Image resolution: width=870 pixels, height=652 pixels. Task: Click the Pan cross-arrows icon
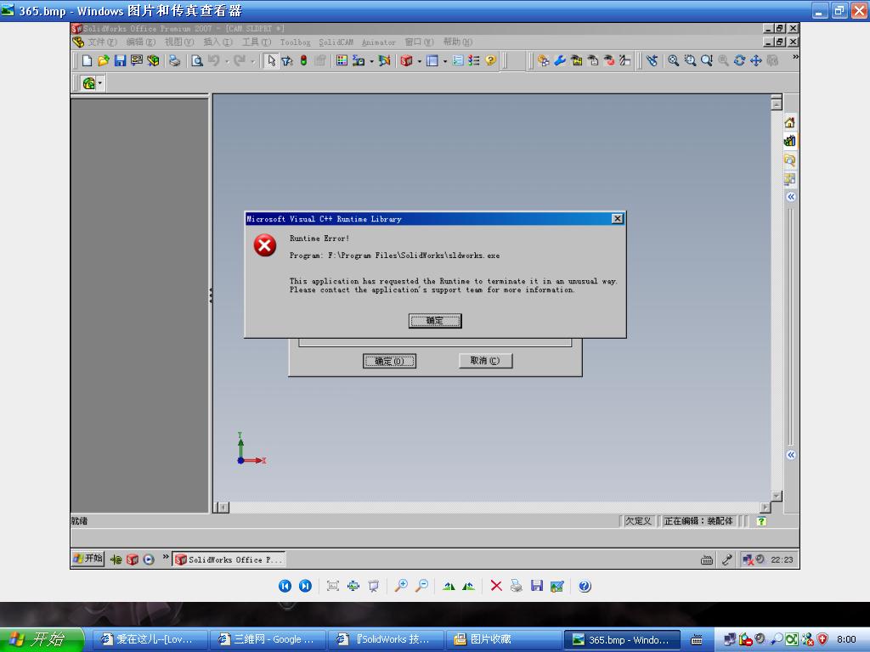tap(755, 60)
